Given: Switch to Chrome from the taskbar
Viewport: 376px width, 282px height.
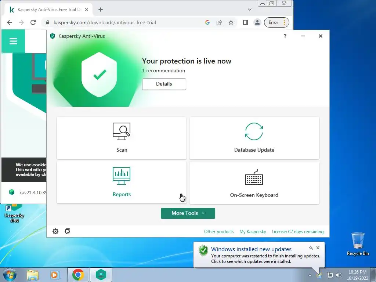Looking at the screenshot, I should [x=78, y=275].
